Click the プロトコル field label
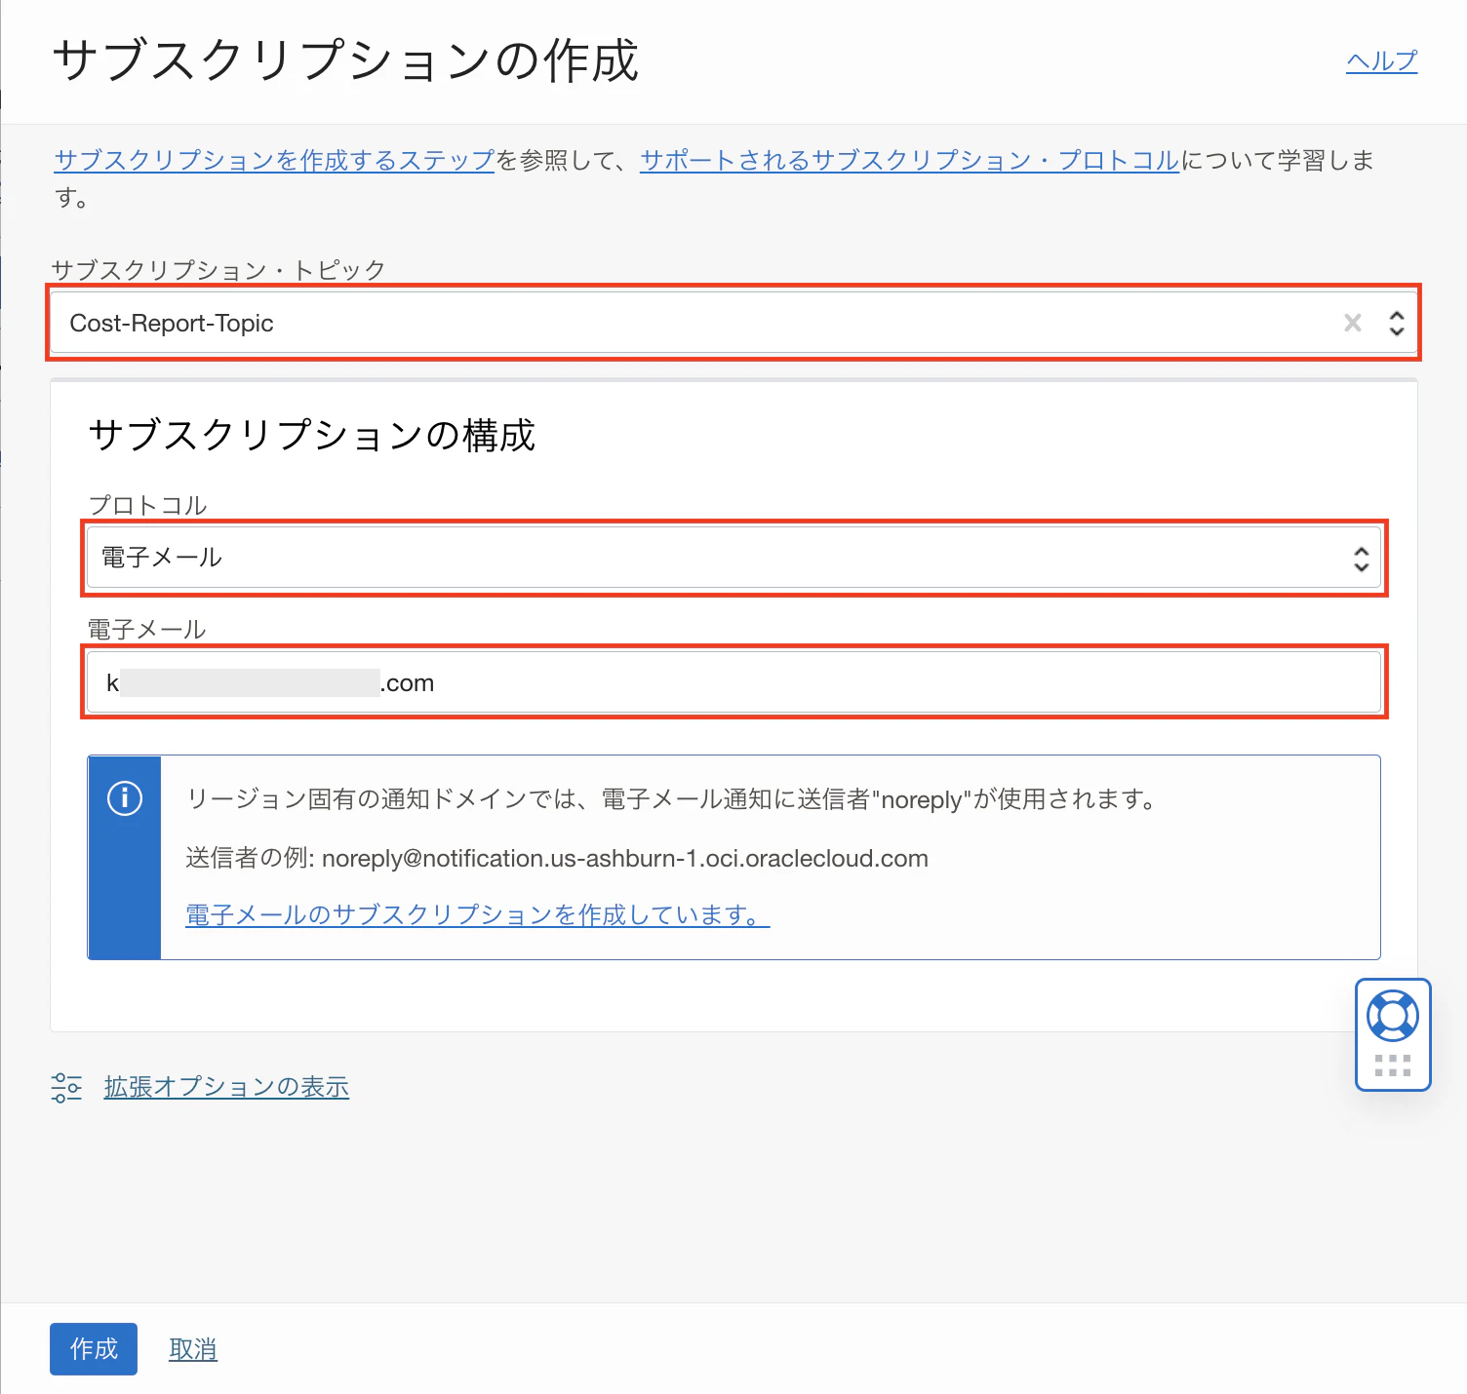Image resolution: width=1467 pixels, height=1394 pixels. click(x=147, y=505)
